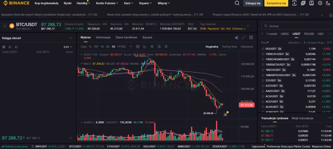The image size is (333, 149).
Task: Click the Zaloguj się button
Action: [253, 3]
